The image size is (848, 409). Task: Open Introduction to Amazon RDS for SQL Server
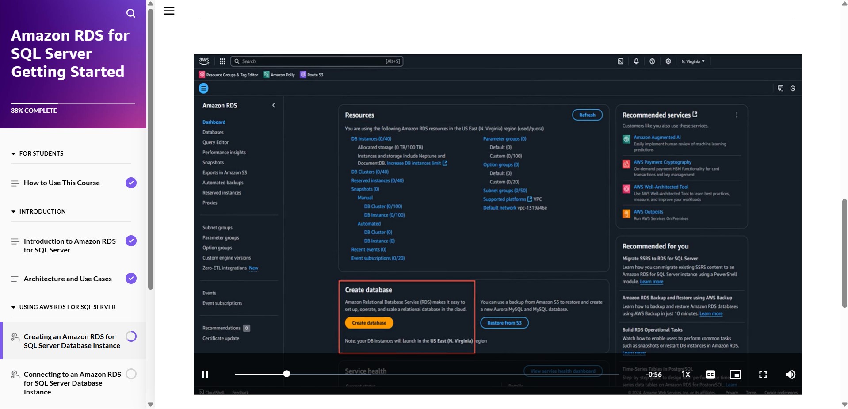69,245
